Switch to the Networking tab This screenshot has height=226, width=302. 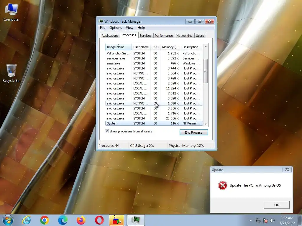[184, 36]
